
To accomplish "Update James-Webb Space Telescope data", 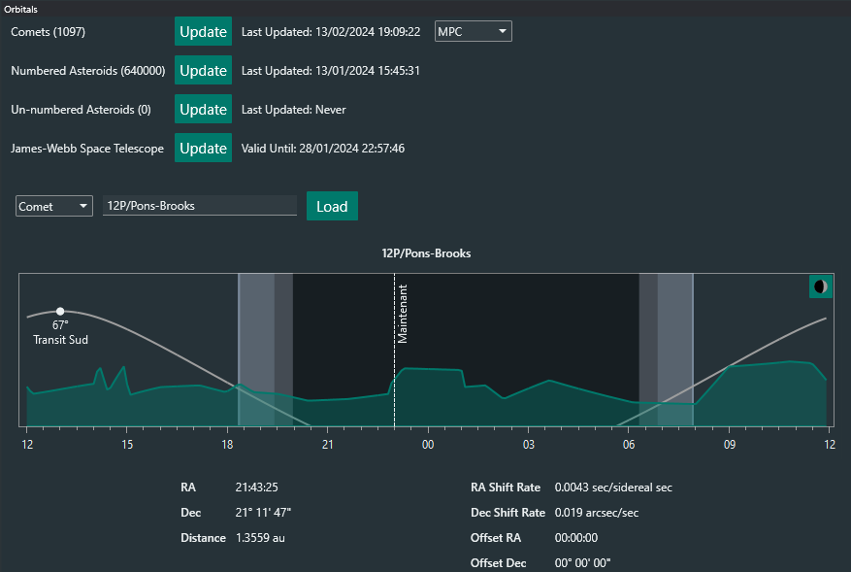I will (203, 149).
